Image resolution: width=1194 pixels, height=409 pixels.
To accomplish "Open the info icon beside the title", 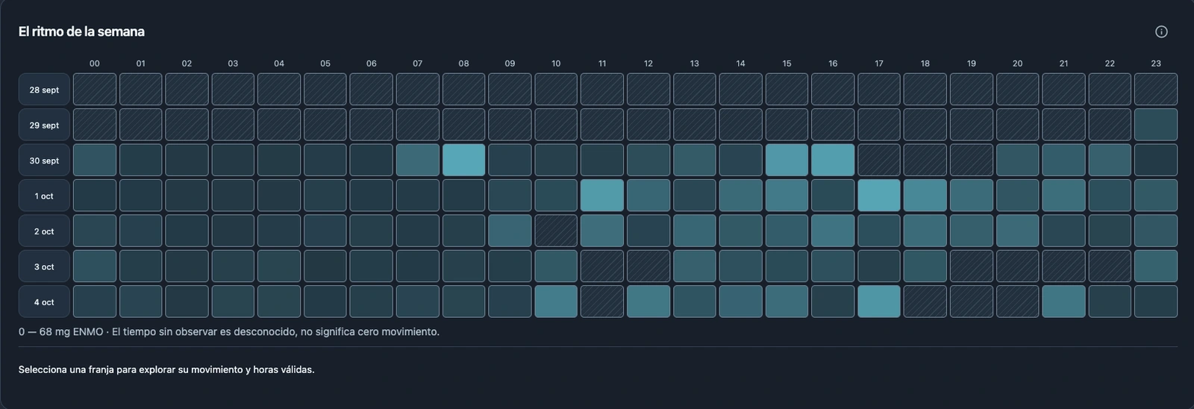I will [x=1161, y=31].
